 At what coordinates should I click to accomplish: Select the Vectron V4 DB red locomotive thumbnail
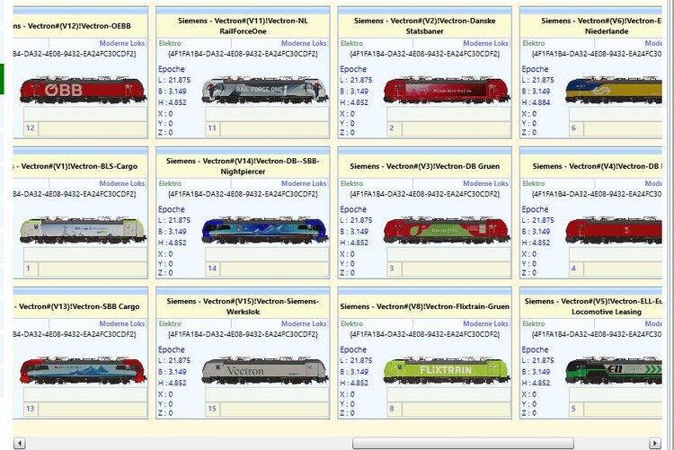coord(614,230)
